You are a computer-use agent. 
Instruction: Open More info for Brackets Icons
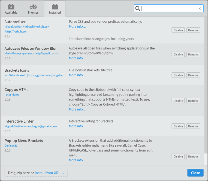pos(77,75)
